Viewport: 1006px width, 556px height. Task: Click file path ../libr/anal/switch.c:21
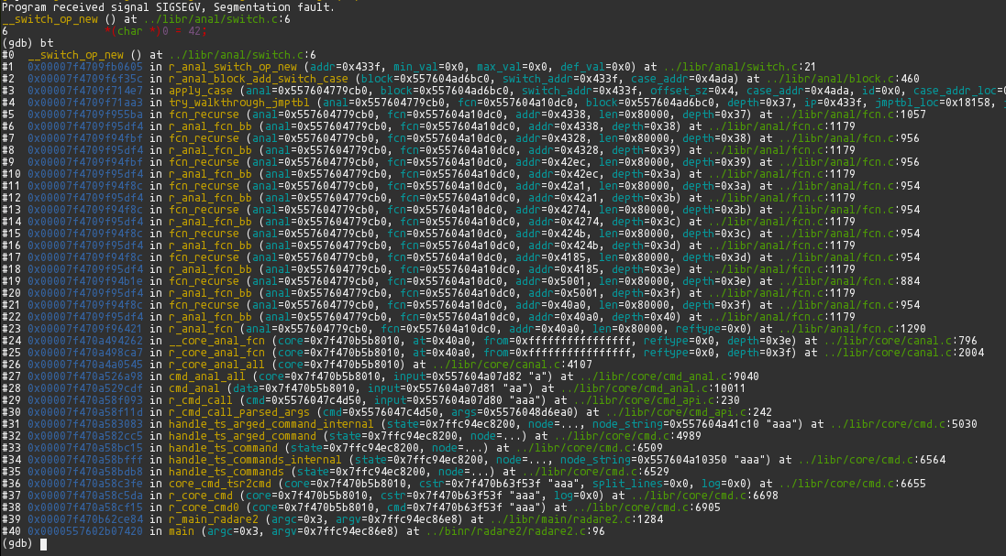740,67
